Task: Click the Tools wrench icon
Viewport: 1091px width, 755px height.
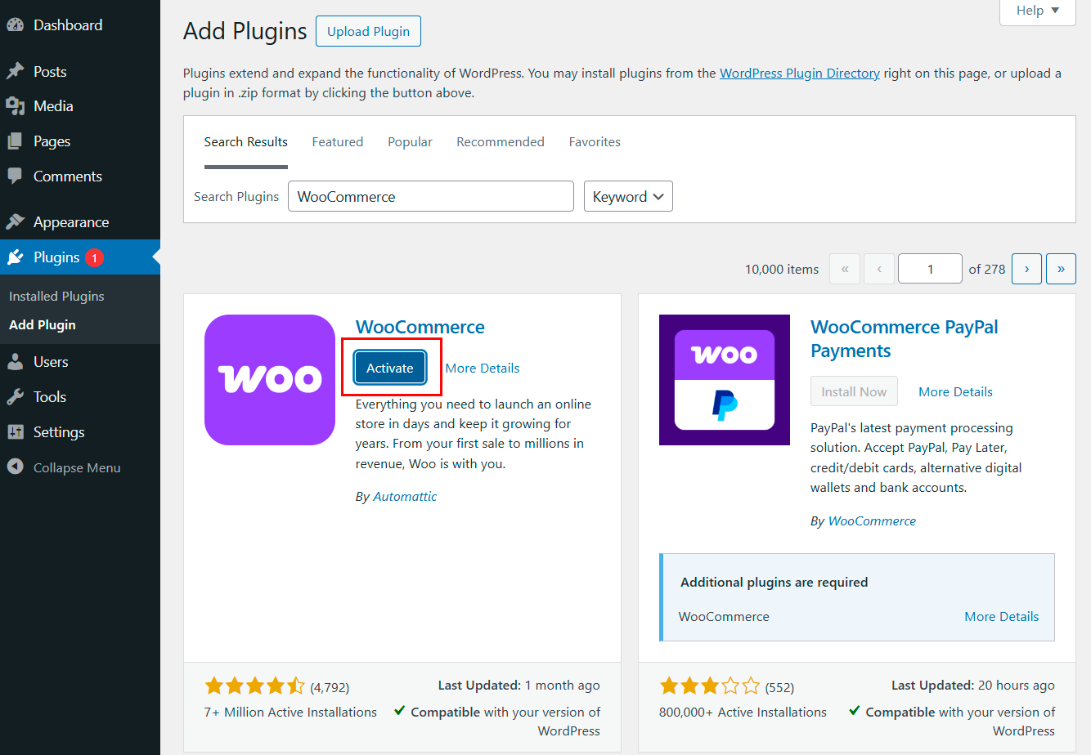Action: pyautogui.click(x=15, y=397)
